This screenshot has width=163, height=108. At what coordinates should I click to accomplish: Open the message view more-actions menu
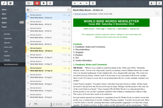click(x=93, y=3)
